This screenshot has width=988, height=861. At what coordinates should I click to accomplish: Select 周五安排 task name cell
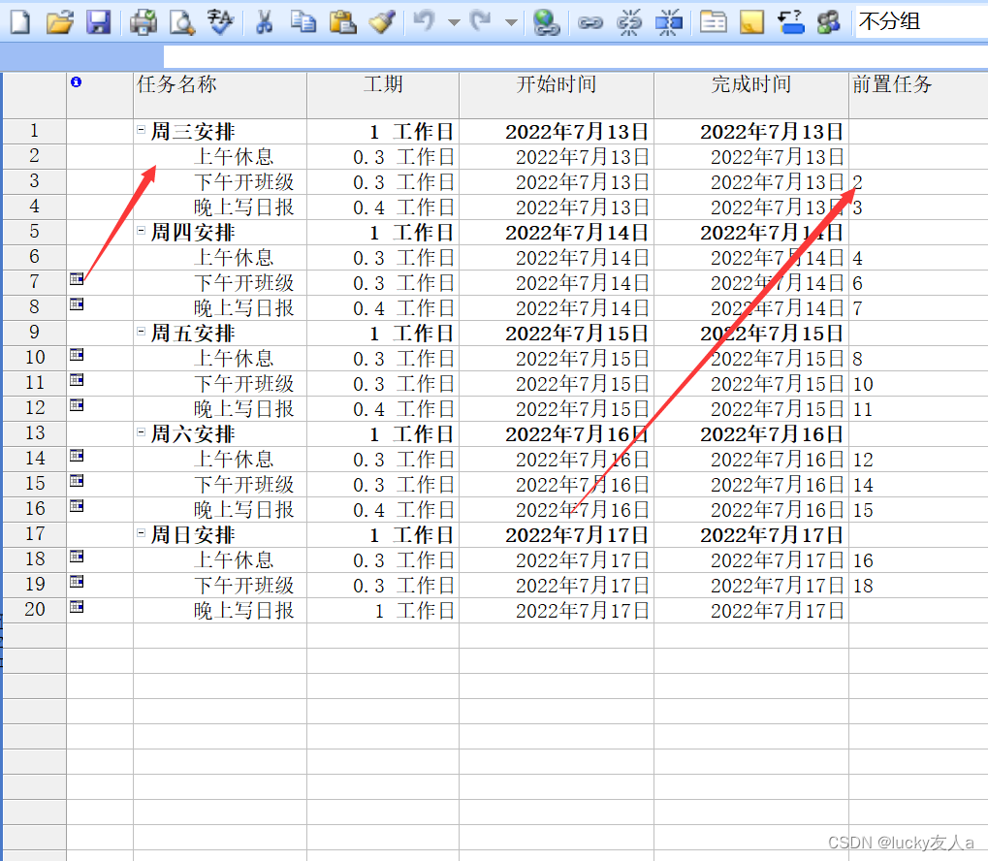[x=220, y=333]
